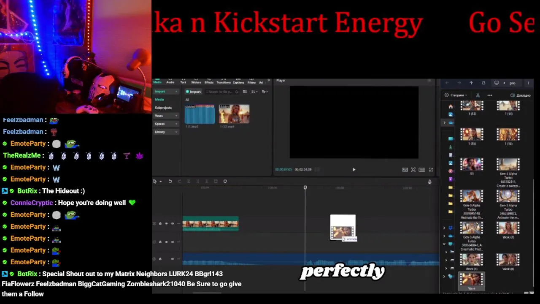
Task: Select the 'Work (6)' video file
Action: [x=472, y=262]
